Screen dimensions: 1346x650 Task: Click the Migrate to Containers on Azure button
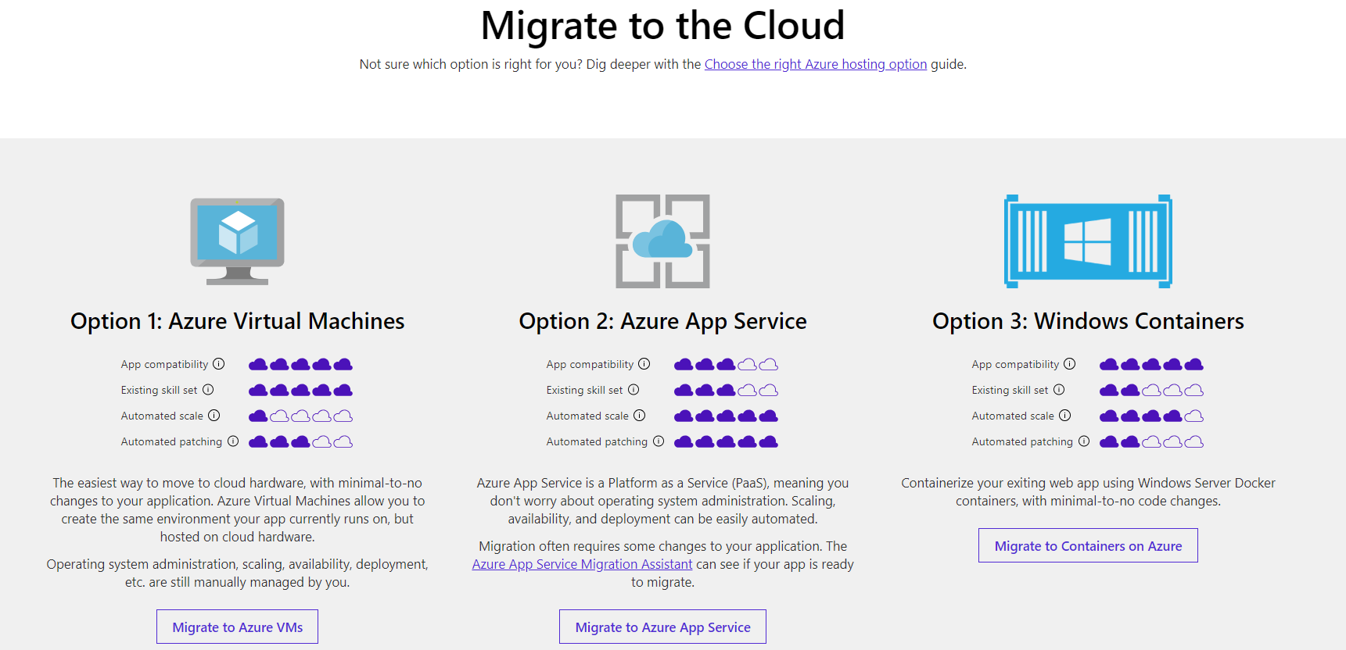click(x=1088, y=545)
